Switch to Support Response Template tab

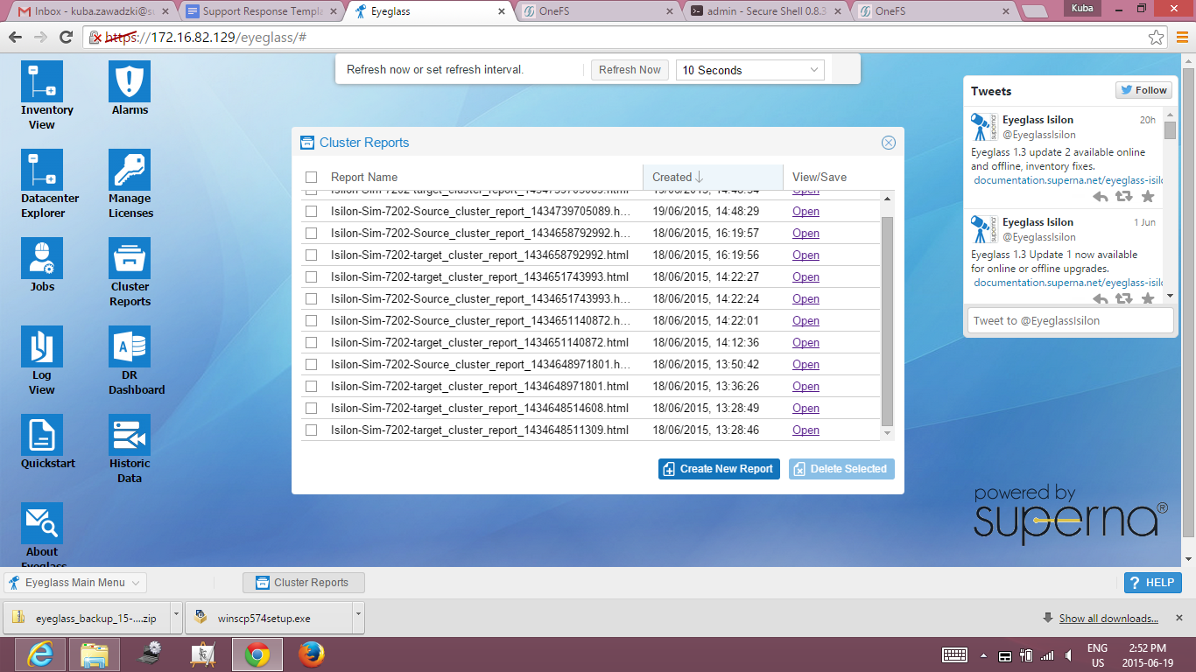coord(263,11)
